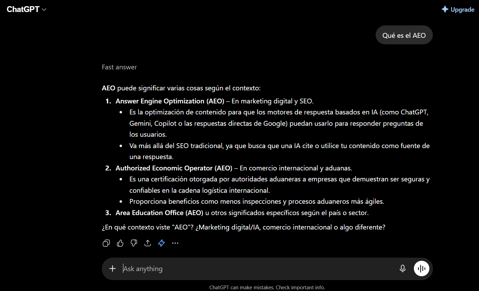
Task: Share the response using the share icon
Action: pos(147,243)
